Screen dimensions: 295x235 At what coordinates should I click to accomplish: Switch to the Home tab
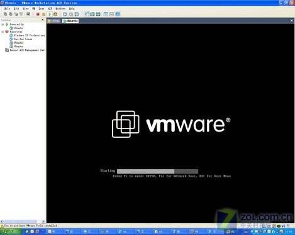[x=53, y=21]
